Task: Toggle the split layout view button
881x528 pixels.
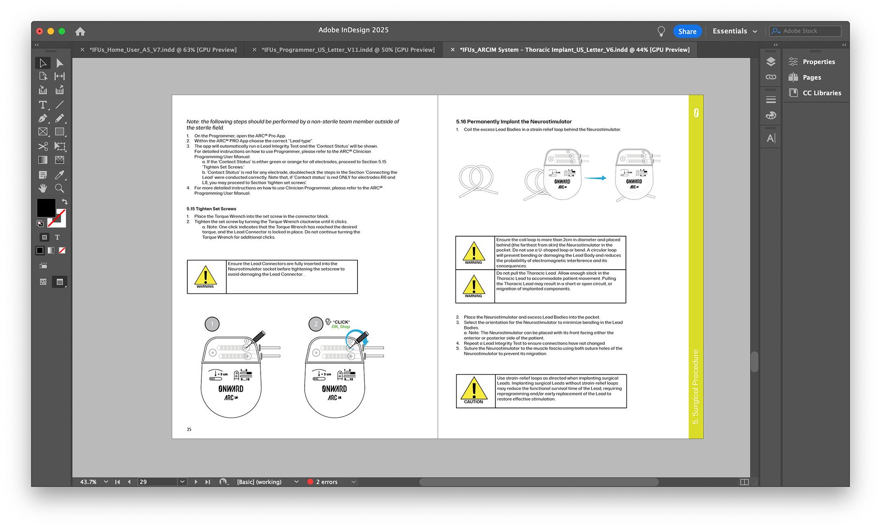Action: tap(744, 482)
